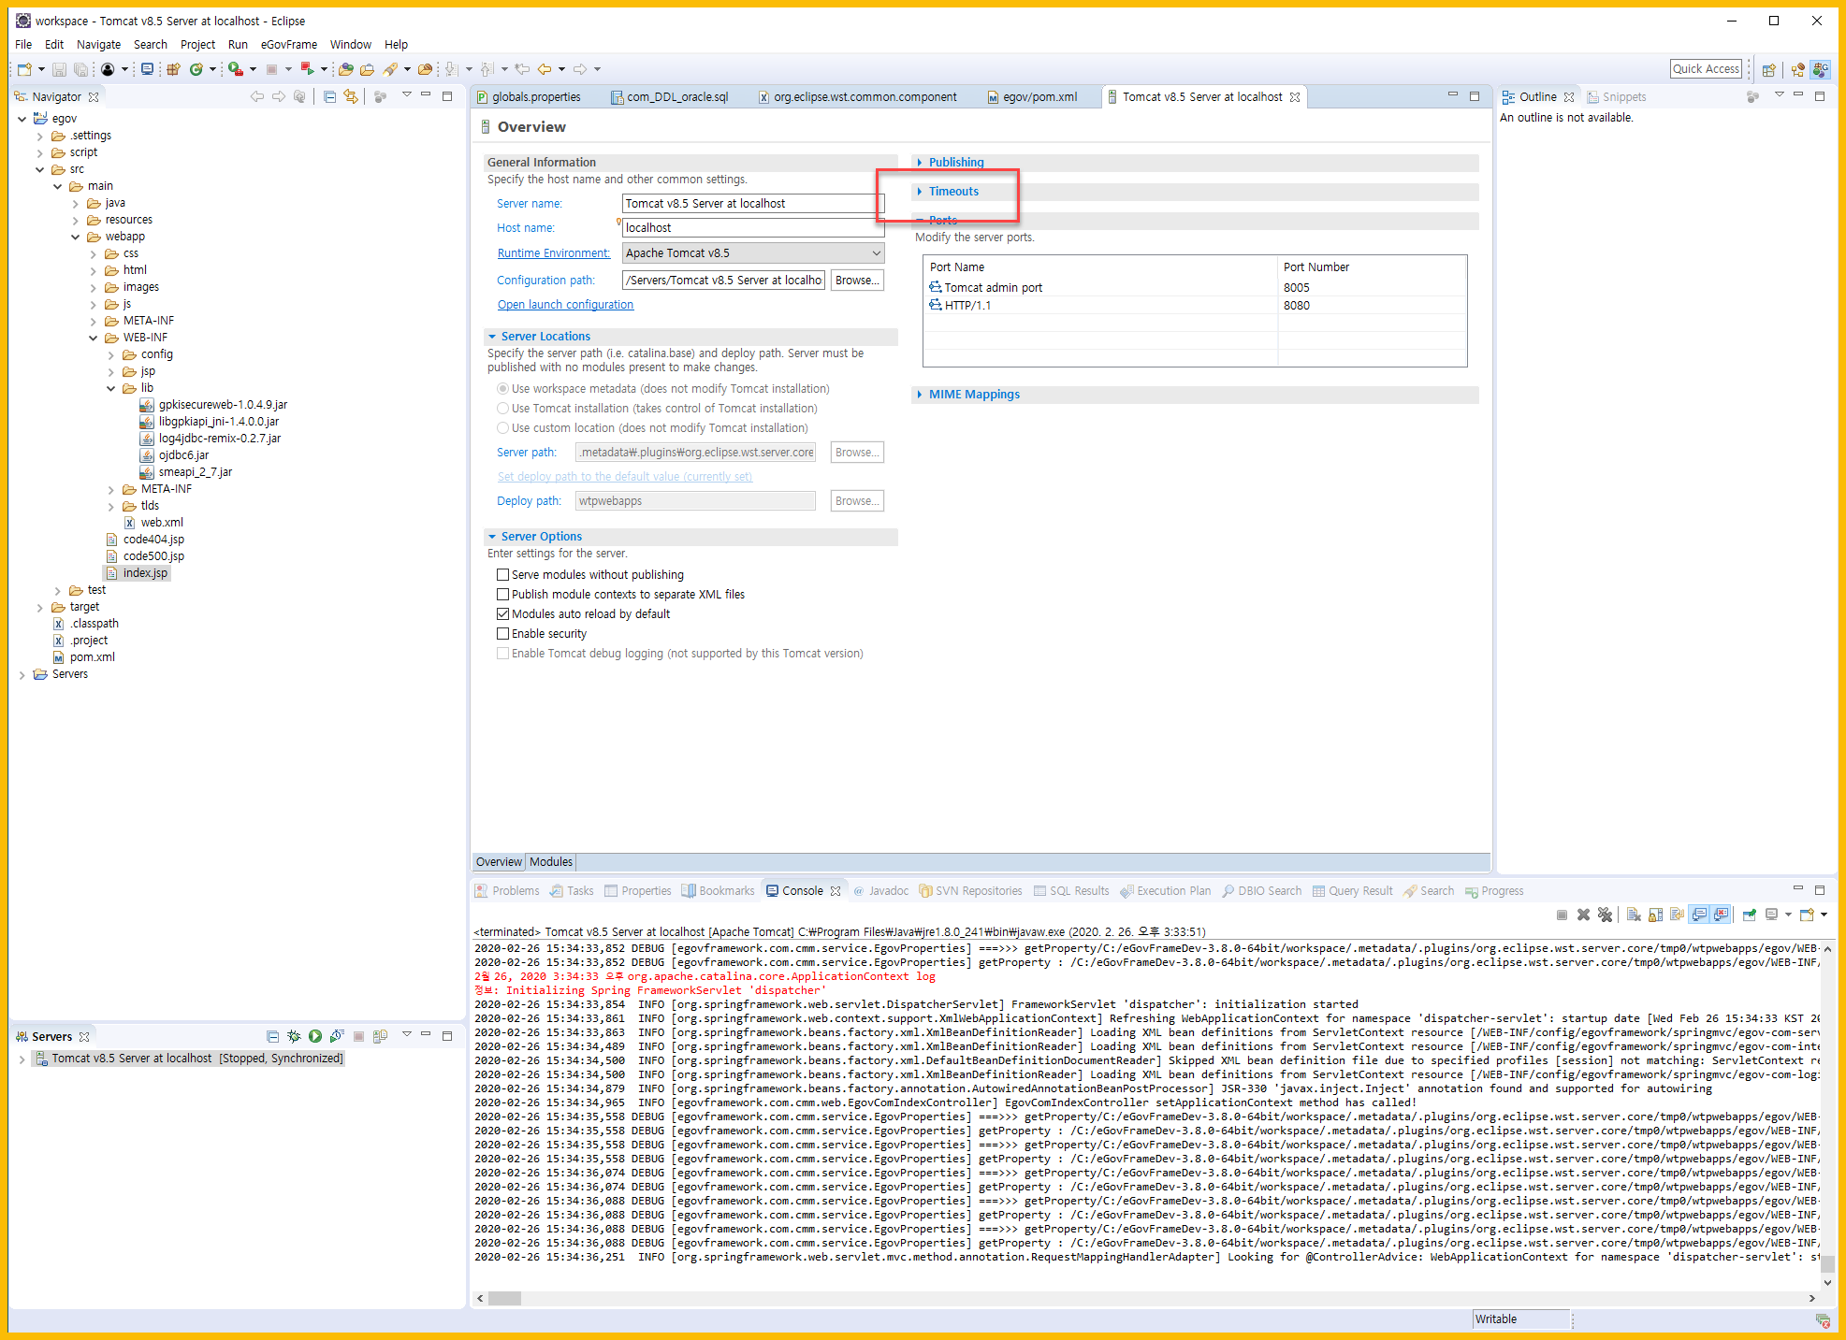Open the eGovFrame menu

click(288, 45)
